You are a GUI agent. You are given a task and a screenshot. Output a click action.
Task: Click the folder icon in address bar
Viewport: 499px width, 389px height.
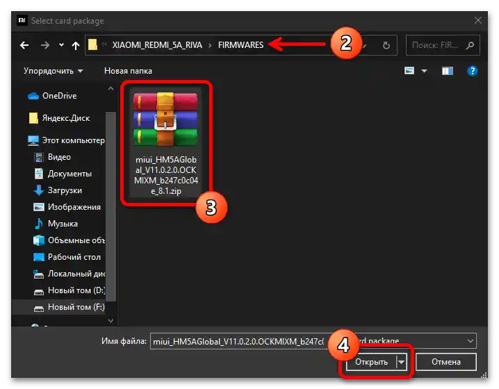click(92, 45)
